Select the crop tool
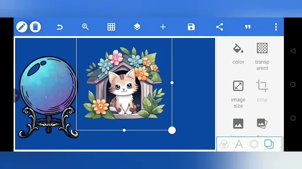The image size is (302, 169). point(262,86)
